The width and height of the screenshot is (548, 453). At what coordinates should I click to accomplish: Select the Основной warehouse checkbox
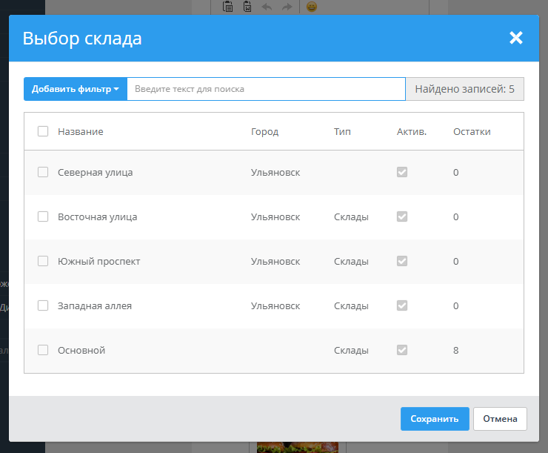(43, 350)
